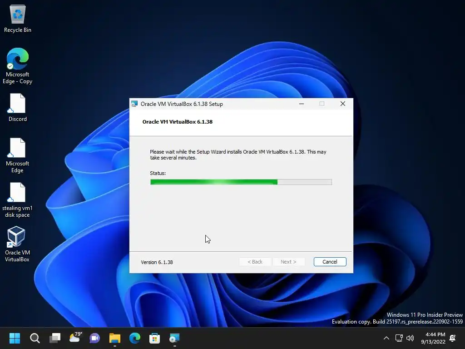Screen dimensions: 465x349
Task: Open the Chat app in taskbar
Action: pos(94,338)
